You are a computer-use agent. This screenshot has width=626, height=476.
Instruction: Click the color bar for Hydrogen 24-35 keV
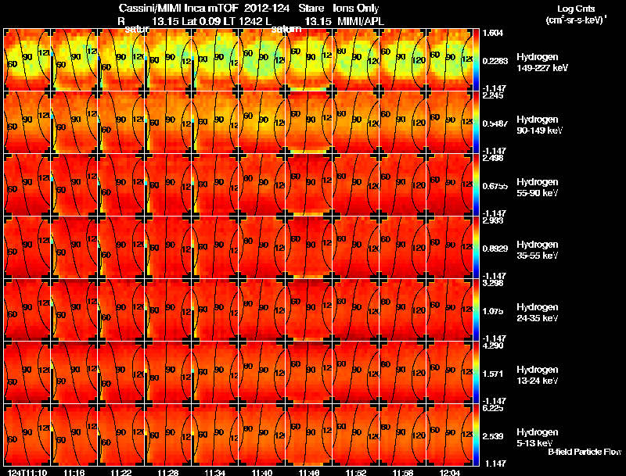pos(476,310)
